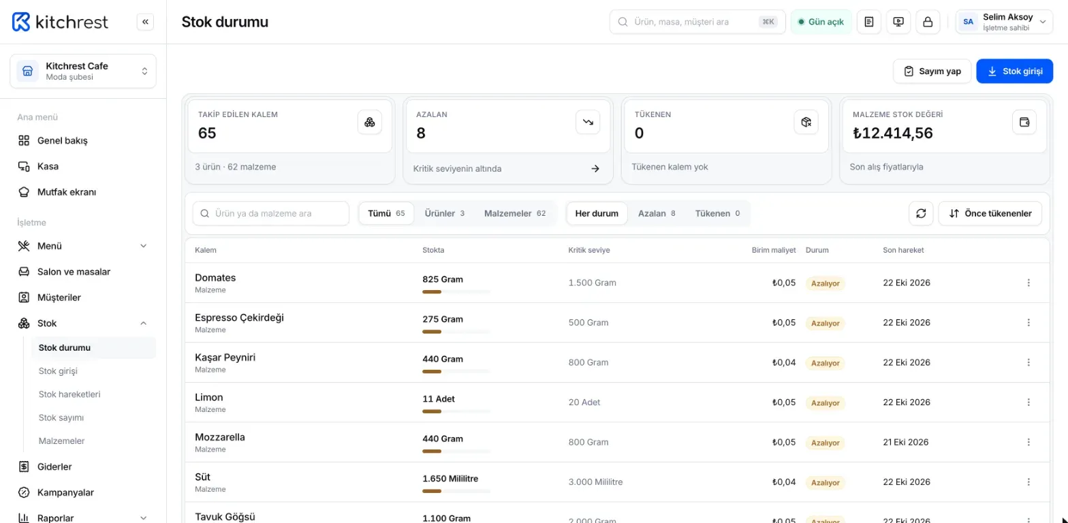This screenshot has width=1068, height=523.
Task: Filter by Tükenen status tab
Action: (717, 213)
